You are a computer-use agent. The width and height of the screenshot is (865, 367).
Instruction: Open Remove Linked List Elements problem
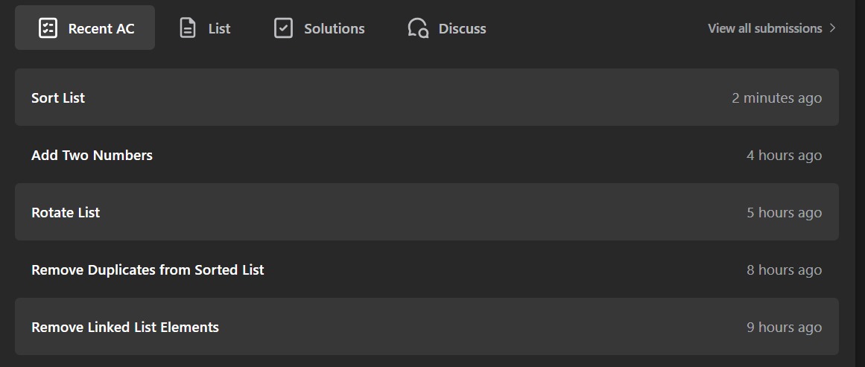pos(426,327)
